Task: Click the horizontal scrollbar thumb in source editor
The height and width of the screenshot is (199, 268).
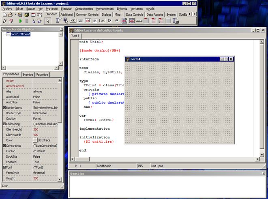Action: [x=82, y=159]
